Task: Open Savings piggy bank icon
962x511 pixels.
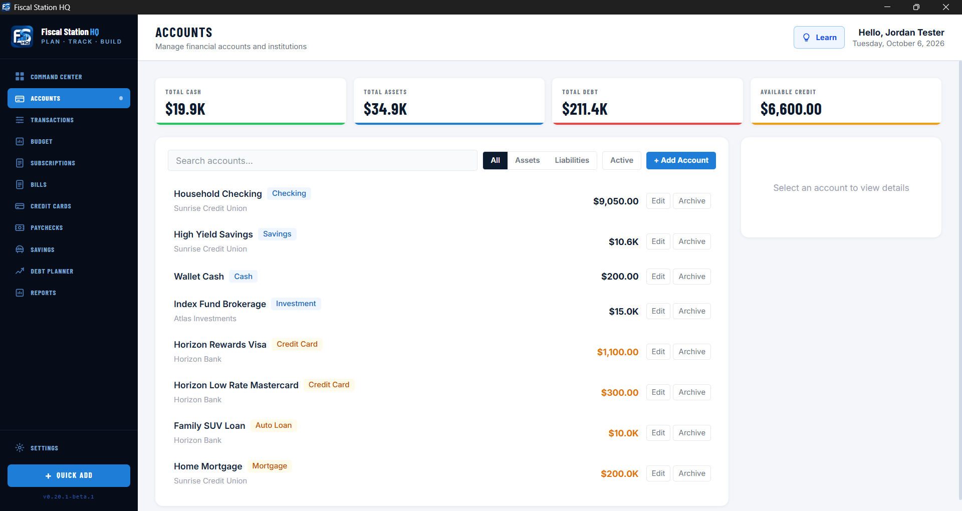Action: pyautogui.click(x=20, y=249)
